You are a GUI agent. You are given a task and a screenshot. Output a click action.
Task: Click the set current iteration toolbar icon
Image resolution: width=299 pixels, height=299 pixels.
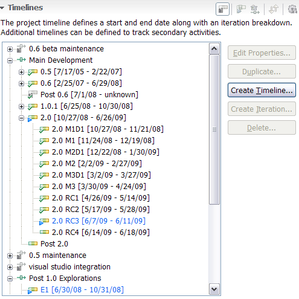coord(241,9)
